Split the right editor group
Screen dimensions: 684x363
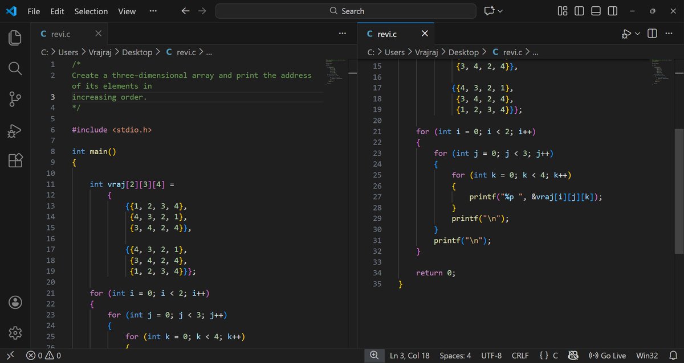click(653, 34)
